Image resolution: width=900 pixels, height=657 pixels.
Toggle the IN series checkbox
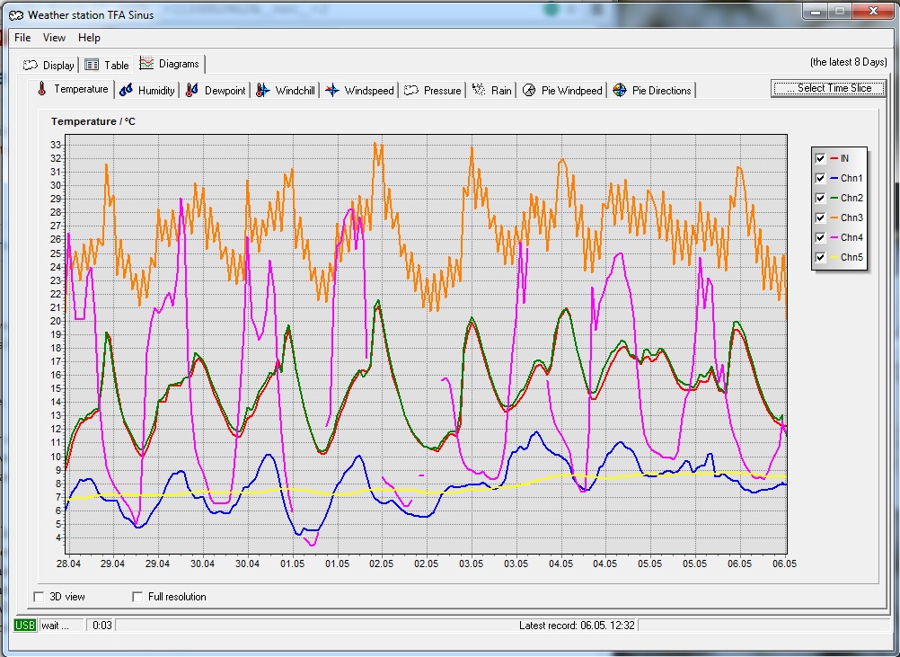pos(820,158)
